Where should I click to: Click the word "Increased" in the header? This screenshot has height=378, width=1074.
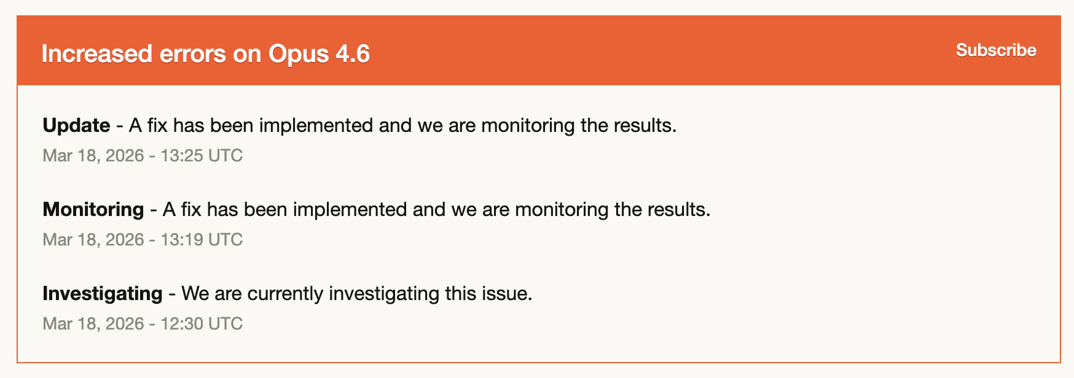click(96, 54)
